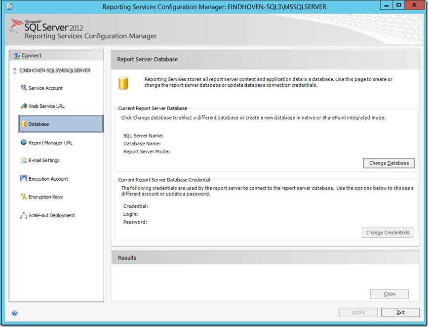This screenshot has height=327, width=428.
Task: Close the Configuration Manager window
Action: pos(414,5)
